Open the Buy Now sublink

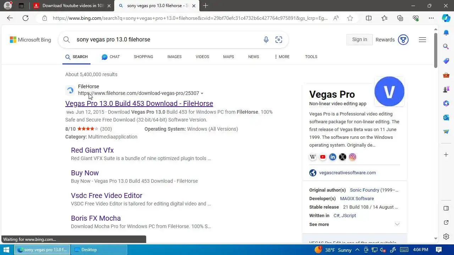tap(85, 173)
